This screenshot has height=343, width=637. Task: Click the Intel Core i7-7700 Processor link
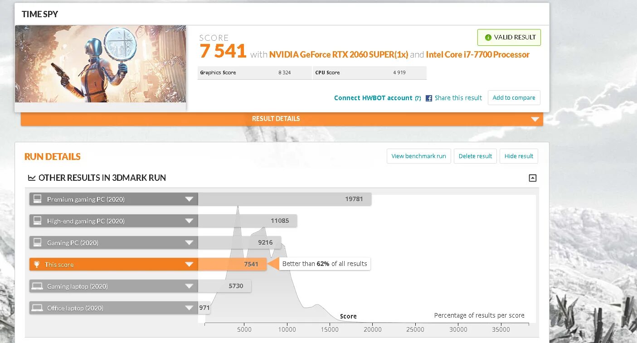(x=478, y=54)
